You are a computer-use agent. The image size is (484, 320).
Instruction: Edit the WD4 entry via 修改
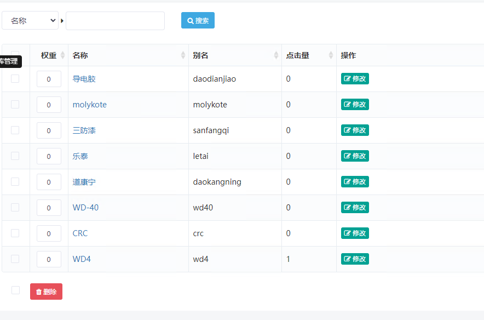click(x=355, y=259)
